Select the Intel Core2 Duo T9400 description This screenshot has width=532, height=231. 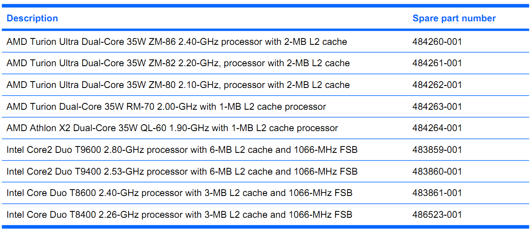click(182, 172)
